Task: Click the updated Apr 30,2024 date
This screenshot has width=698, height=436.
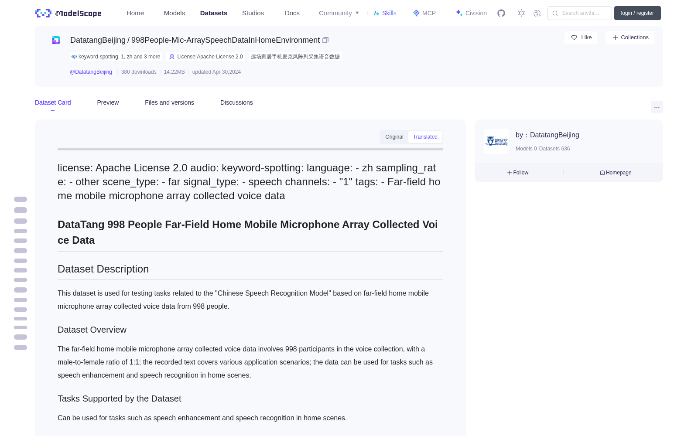Action: click(x=216, y=72)
